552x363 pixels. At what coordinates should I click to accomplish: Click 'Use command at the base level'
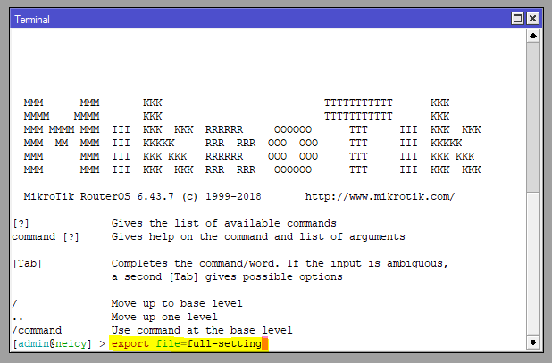pyautogui.click(x=202, y=330)
